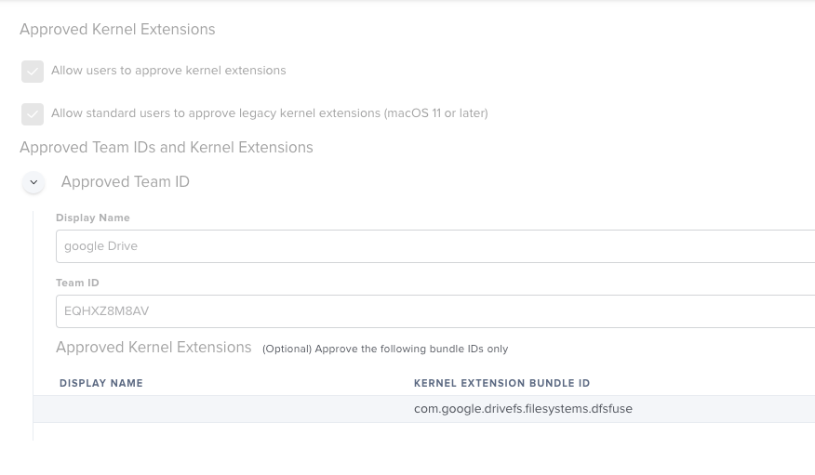Select the com.google.drivefs.filesystems.dfsfuse bundle ID entry
Viewport: 815px width, 475px height.
(523, 409)
